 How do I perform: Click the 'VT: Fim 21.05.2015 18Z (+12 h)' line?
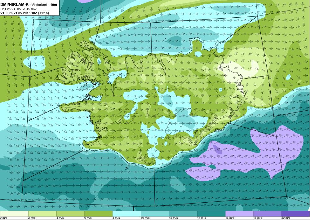(x=25, y=13)
